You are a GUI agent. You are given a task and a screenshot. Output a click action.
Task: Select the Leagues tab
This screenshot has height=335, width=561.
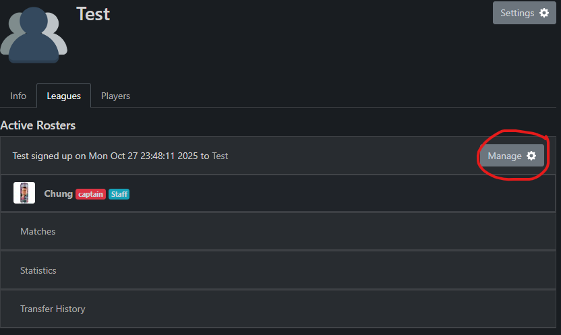[63, 96]
